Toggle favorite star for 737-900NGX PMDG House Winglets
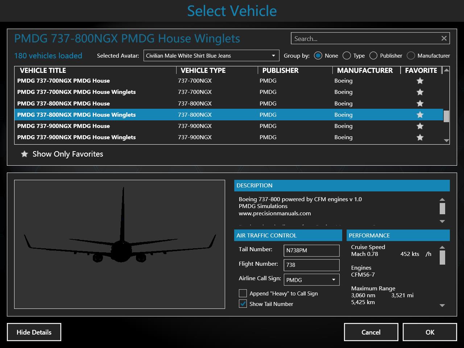Viewport: 464px width, 348px height. coord(420,137)
